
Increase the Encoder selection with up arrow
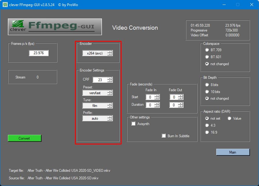coord(110,52)
